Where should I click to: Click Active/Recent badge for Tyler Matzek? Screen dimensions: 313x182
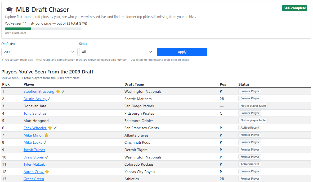click(250, 164)
